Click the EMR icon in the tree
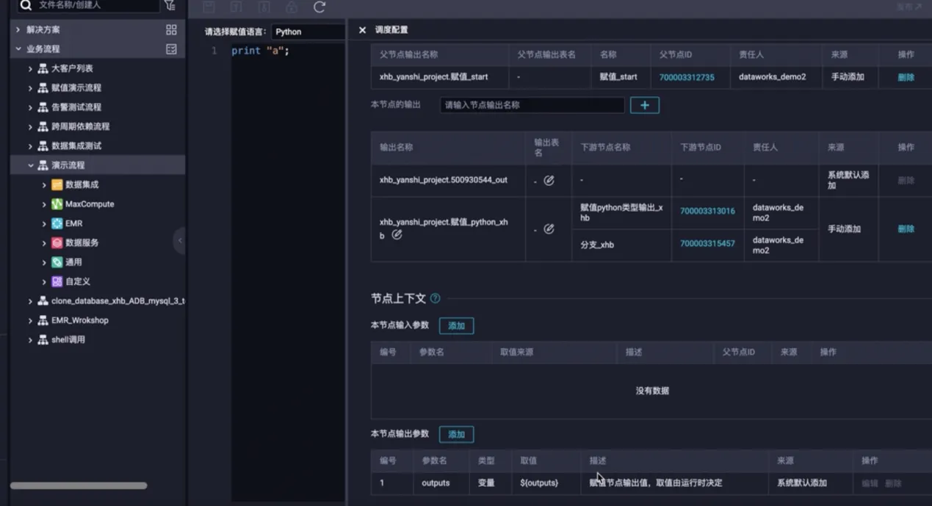The width and height of the screenshot is (932, 506). tap(57, 223)
